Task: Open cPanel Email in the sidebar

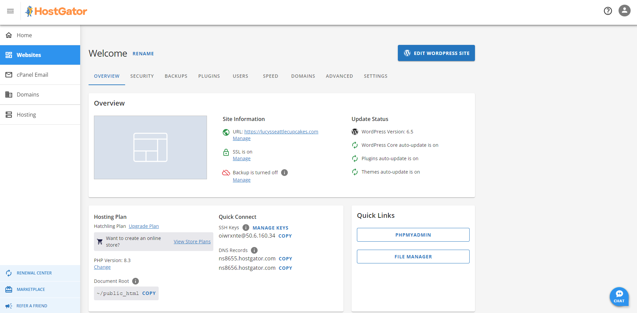Action: pos(40,75)
